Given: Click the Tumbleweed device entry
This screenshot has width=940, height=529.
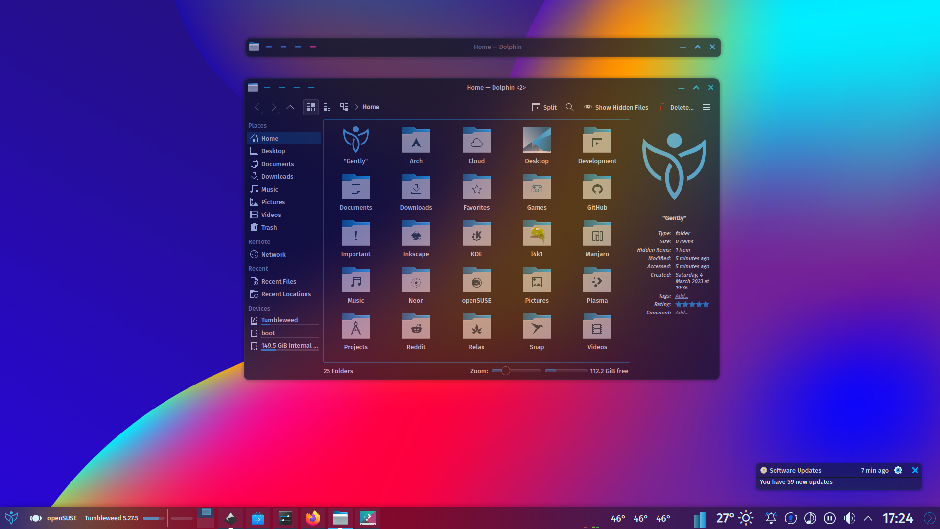Looking at the screenshot, I should click(279, 320).
